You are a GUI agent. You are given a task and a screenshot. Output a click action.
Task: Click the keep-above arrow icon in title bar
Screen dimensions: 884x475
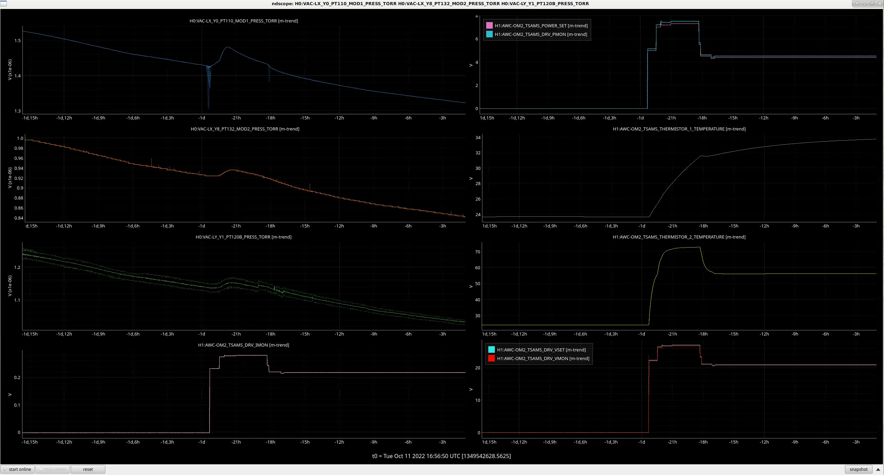coord(857,3)
